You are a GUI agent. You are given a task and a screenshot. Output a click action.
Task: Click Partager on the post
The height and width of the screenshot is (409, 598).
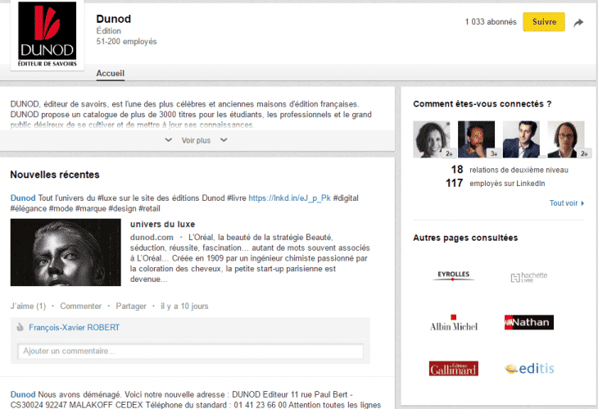click(x=131, y=306)
